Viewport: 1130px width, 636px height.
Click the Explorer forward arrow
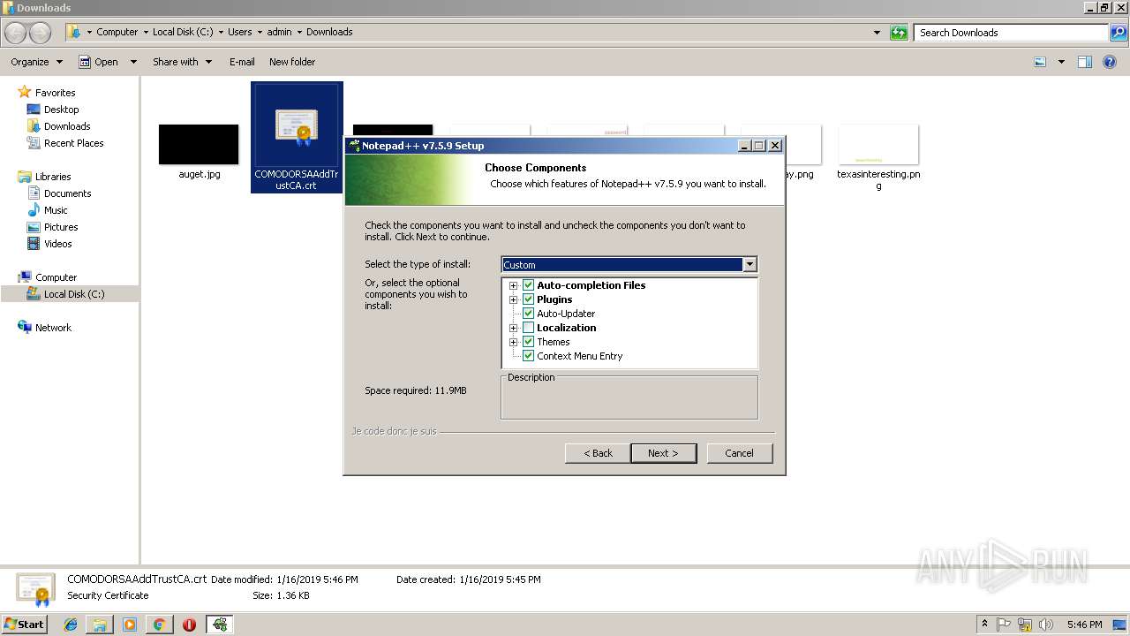tap(41, 33)
